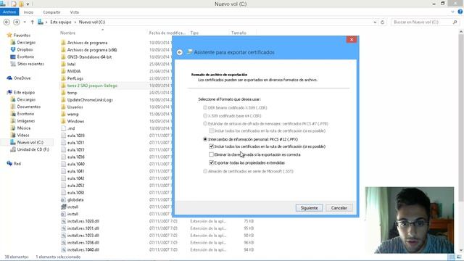This screenshot has height=261, width=464.
Task: Open Quick Access Toolbar customize dropdown
Action: (x=28, y=4)
